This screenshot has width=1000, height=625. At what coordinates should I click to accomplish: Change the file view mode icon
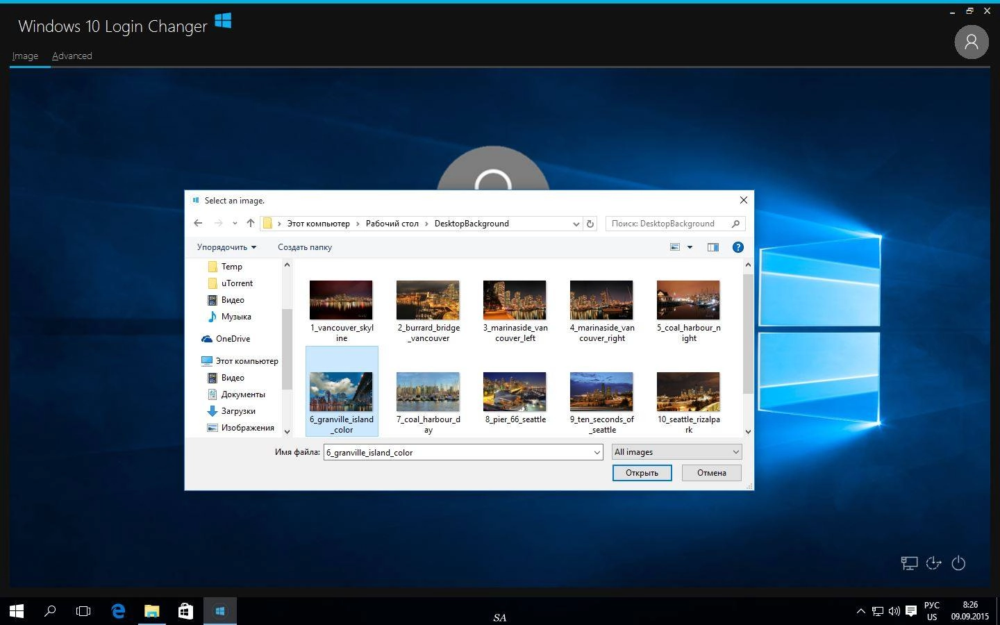click(x=674, y=247)
